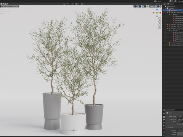Open the Tool properties tab

click(164, 113)
